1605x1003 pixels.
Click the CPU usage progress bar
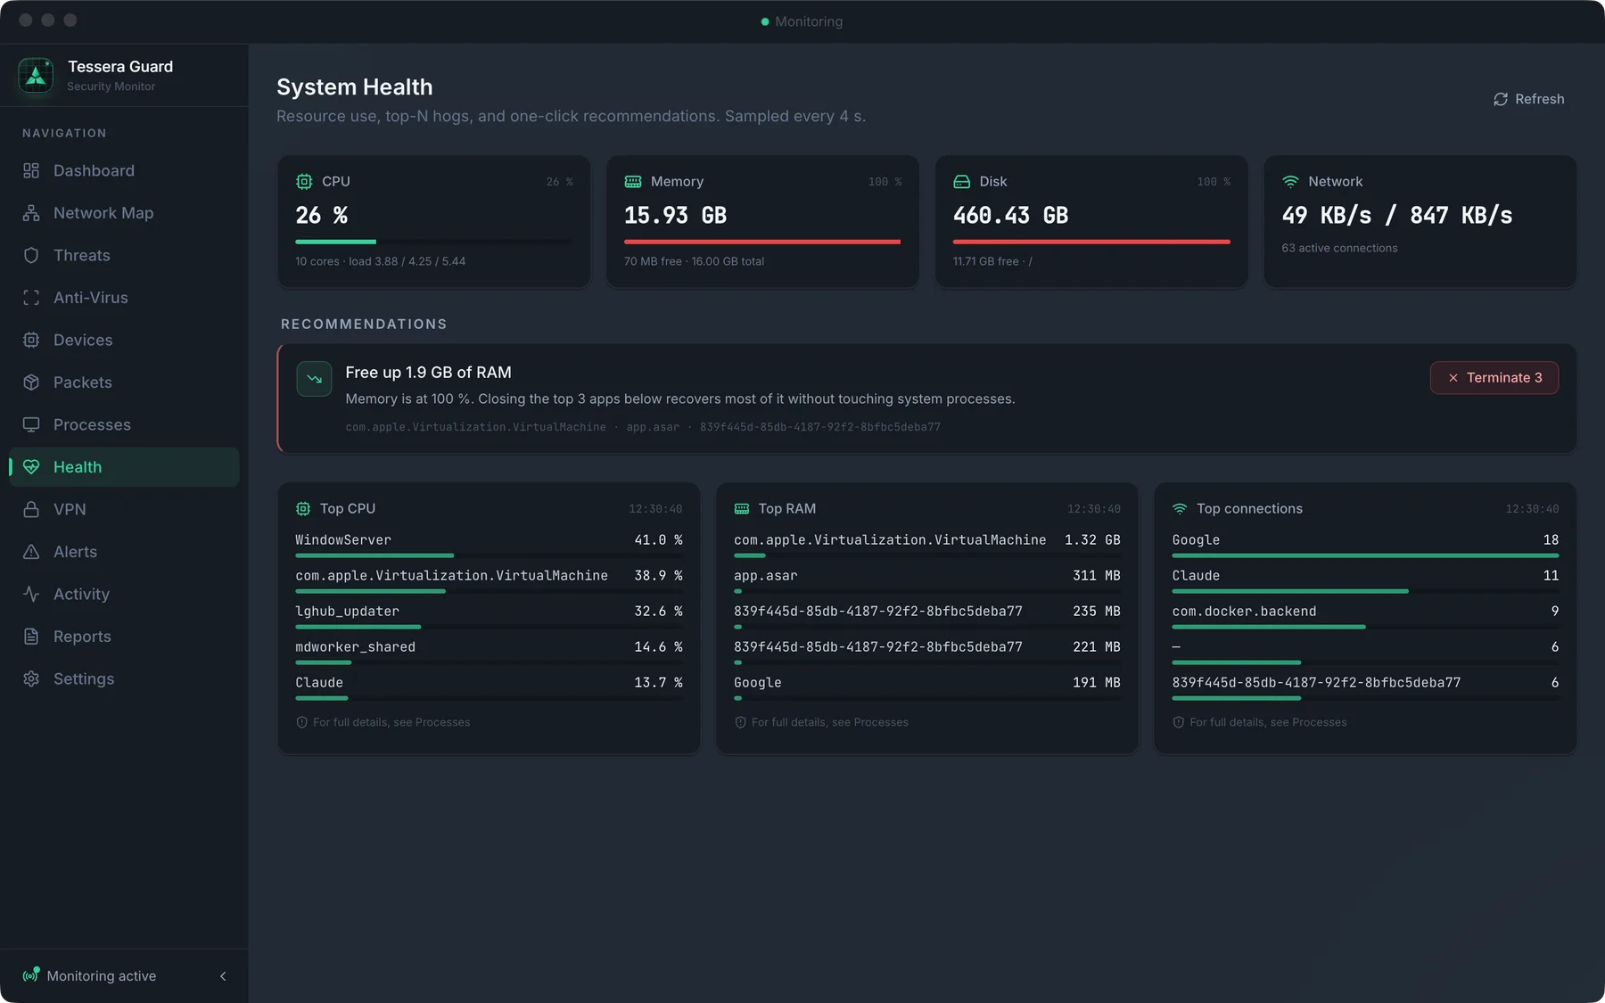[434, 242]
